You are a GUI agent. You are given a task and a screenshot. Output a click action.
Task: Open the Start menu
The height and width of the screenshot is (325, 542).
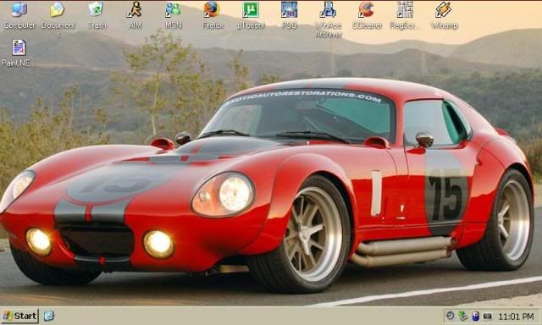click(x=19, y=316)
